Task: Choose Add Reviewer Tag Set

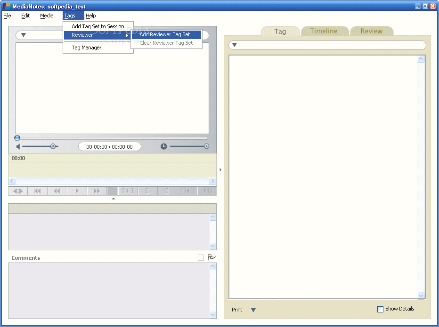Action: click(167, 34)
